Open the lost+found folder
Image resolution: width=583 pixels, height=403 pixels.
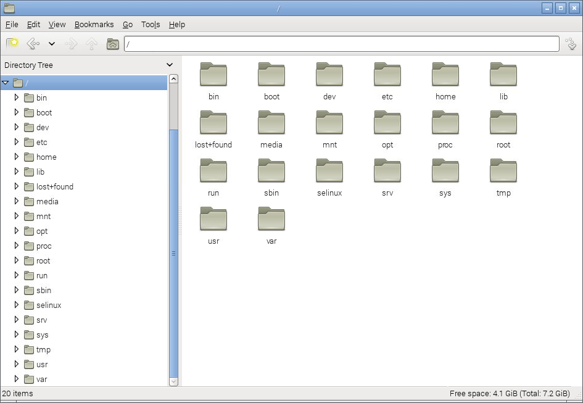point(213,123)
